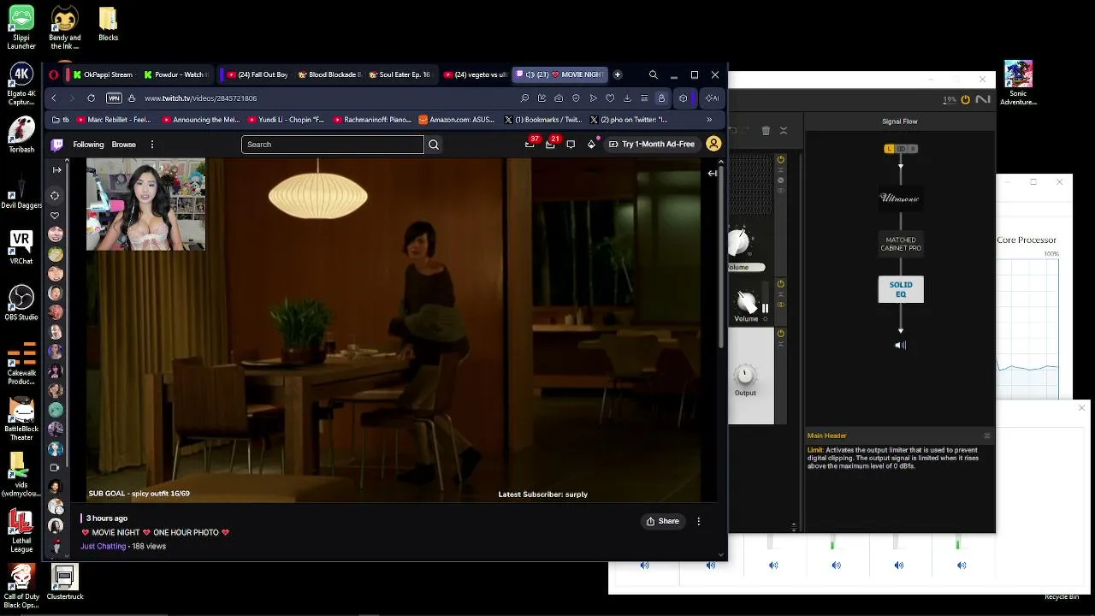Click the NI logo in audio plugin
This screenshot has height=616, width=1095.
(x=983, y=99)
